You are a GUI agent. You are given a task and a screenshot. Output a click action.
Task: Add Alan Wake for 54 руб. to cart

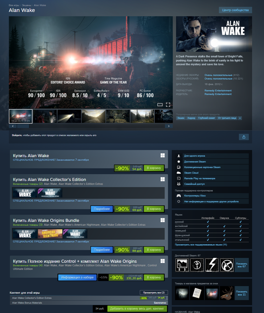(x=154, y=168)
